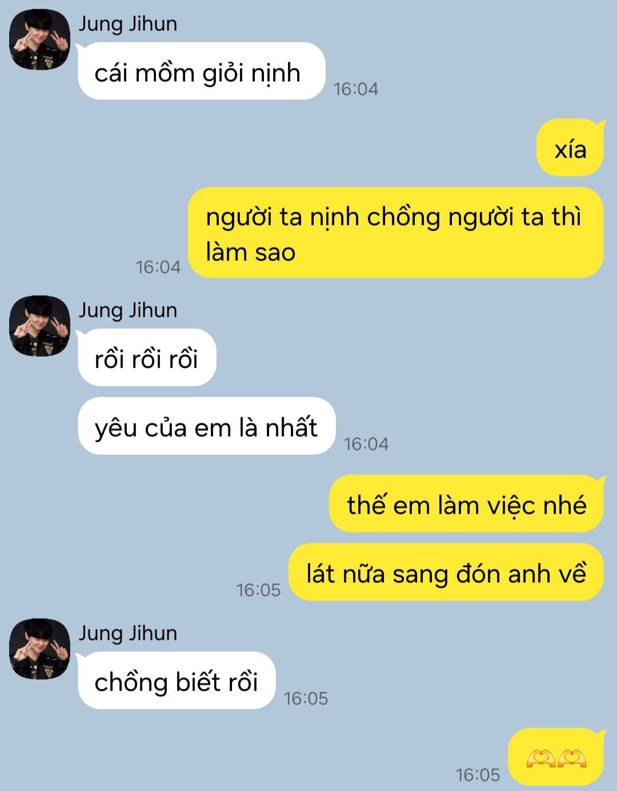617x791 pixels.
Task: Tap the yellow 'xía' message bubble
Action: click(570, 147)
